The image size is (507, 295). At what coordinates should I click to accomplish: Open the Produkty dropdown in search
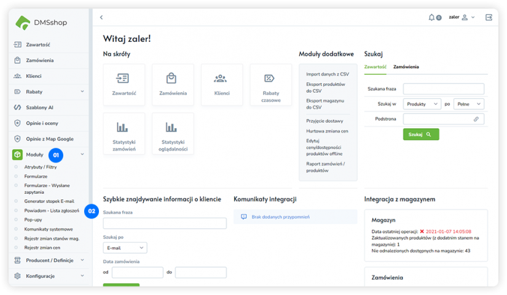coord(422,104)
